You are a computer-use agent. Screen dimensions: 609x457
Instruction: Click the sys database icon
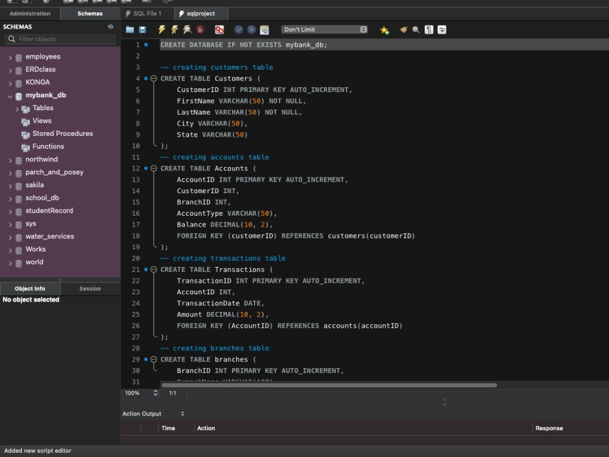pos(18,225)
